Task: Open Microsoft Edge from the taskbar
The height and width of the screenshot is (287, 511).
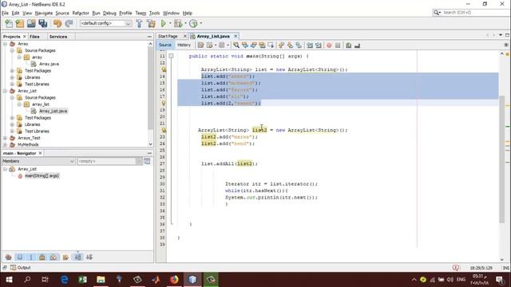Action: pyautogui.click(x=64, y=279)
